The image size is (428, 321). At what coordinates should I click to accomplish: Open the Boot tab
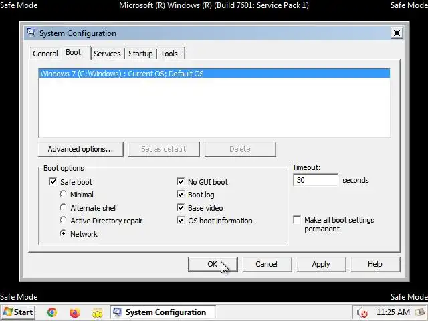pyautogui.click(x=73, y=52)
